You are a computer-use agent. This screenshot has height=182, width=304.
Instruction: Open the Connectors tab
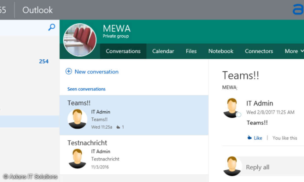pos(259,51)
